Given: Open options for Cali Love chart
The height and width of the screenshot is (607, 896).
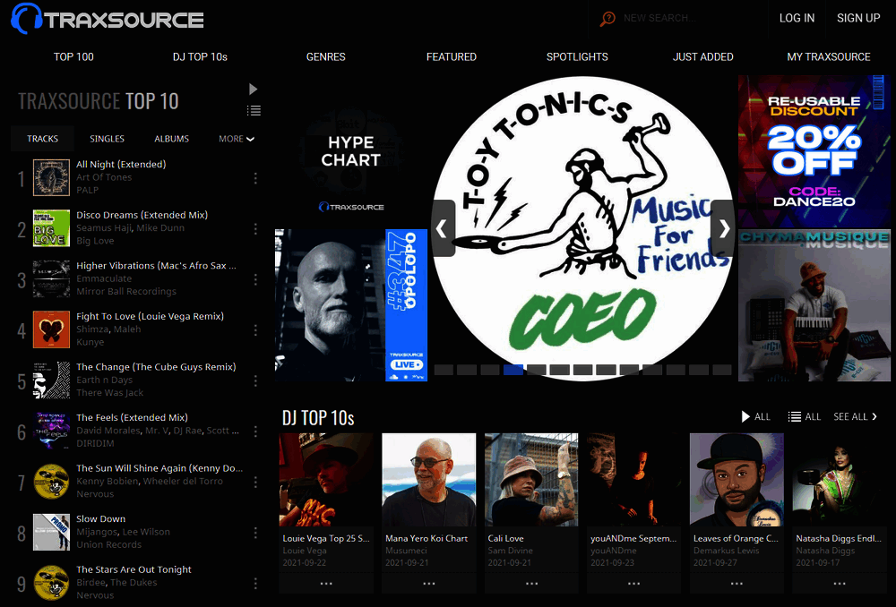Looking at the screenshot, I should (x=530, y=584).
